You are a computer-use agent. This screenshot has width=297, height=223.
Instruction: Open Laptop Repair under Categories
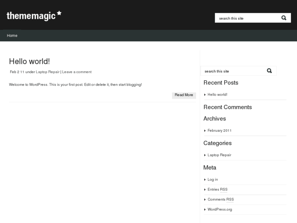point(219,155)
